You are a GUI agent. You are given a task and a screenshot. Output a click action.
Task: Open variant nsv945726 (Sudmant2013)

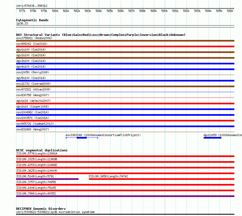click(x=35, y=124)
